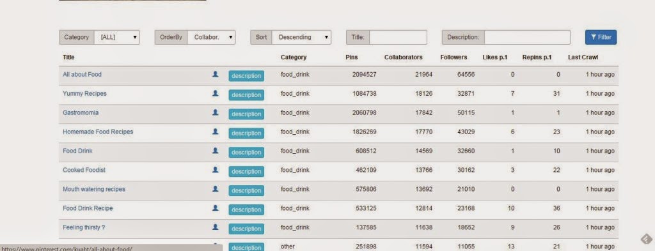The image size is (655, 251).
Task: Click user icon beside All about Food
Action: click(215, 74)
